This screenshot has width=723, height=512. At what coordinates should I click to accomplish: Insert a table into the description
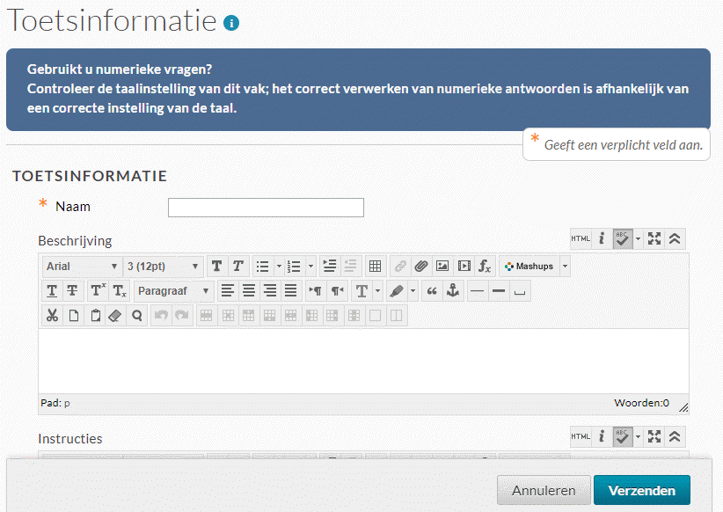(376, 267)
